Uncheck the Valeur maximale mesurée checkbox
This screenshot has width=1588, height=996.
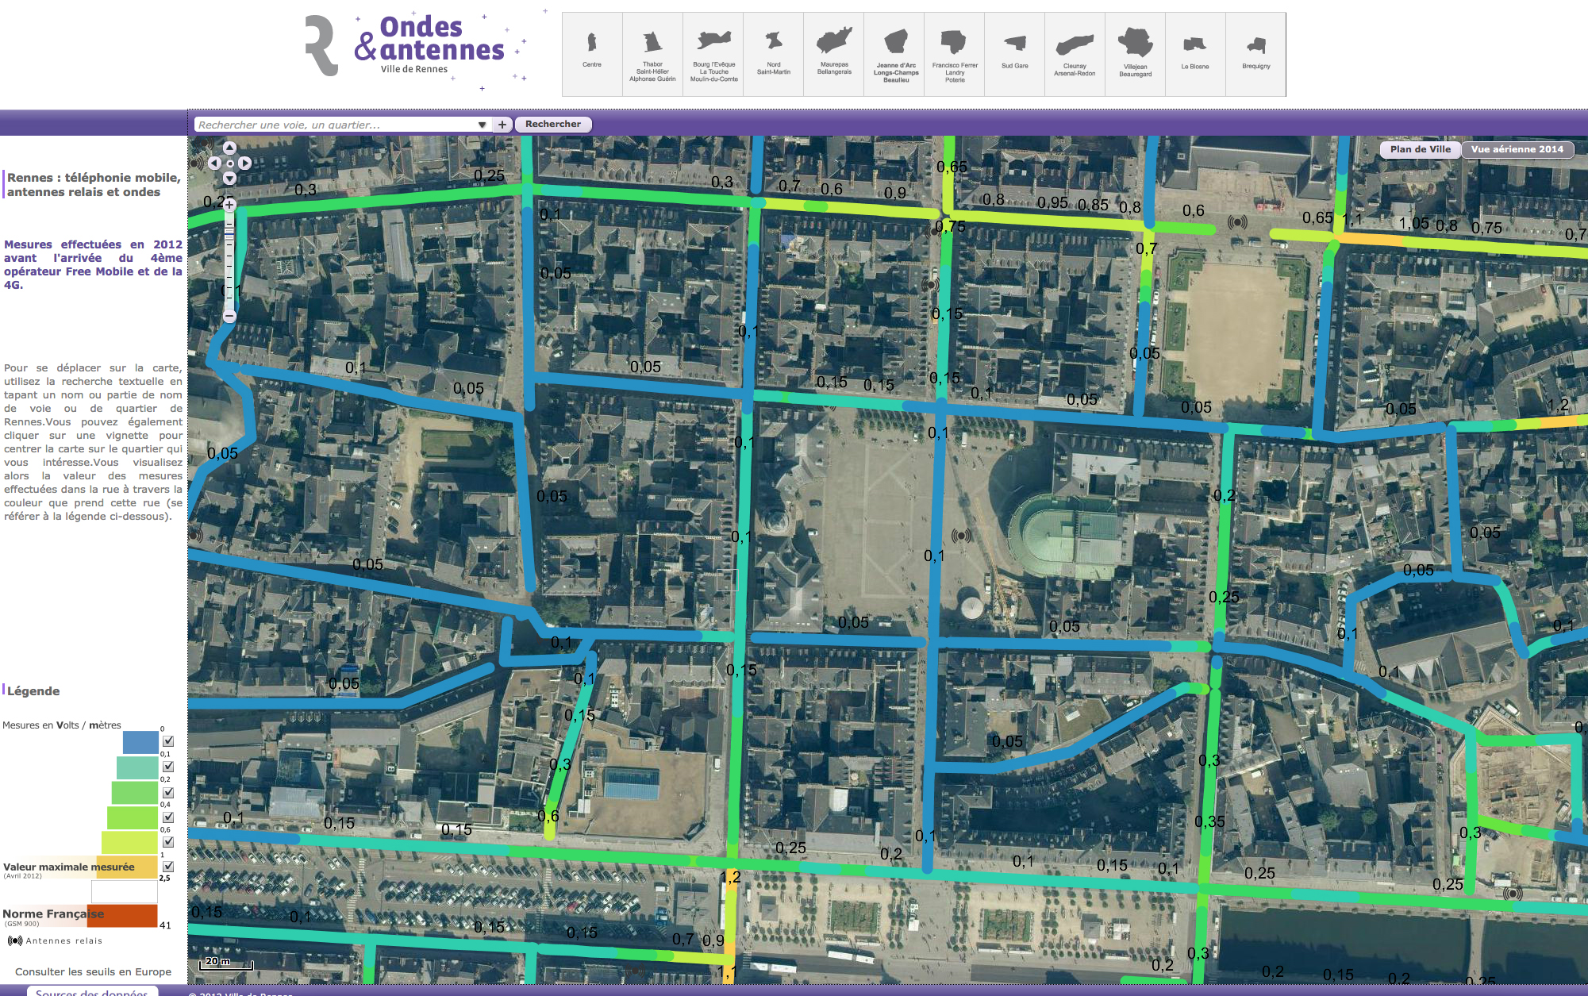[x=168, y=867]
